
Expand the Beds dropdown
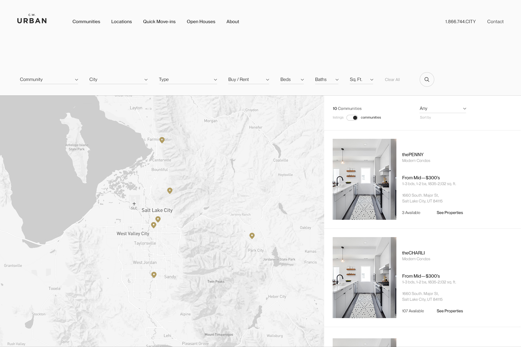292,80
